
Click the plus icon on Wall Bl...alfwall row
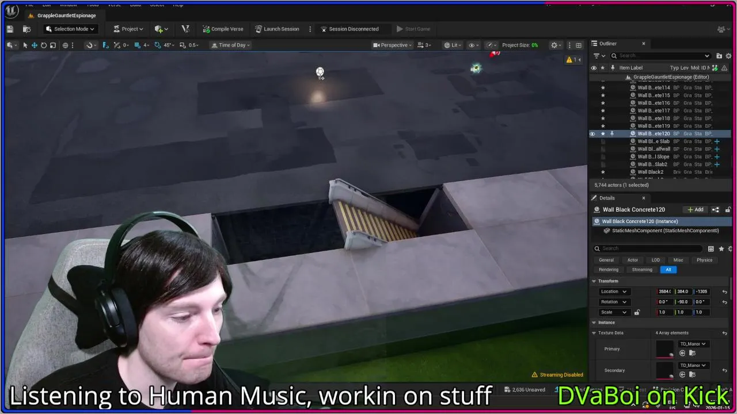tap(717, 149)
